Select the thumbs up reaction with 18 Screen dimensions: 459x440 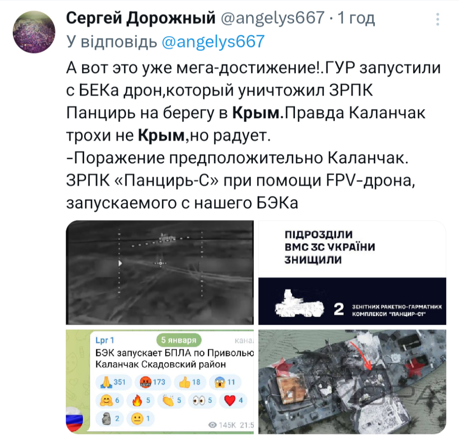click(x=190, y=382)
